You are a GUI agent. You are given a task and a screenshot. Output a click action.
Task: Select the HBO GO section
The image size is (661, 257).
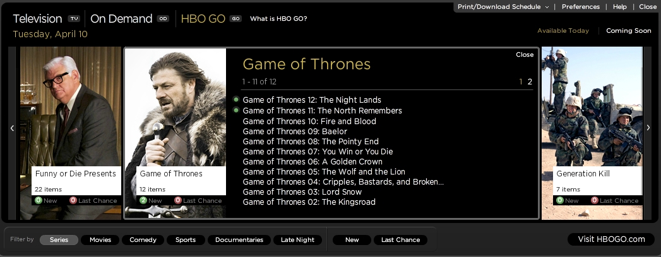(x=203, y=18)
